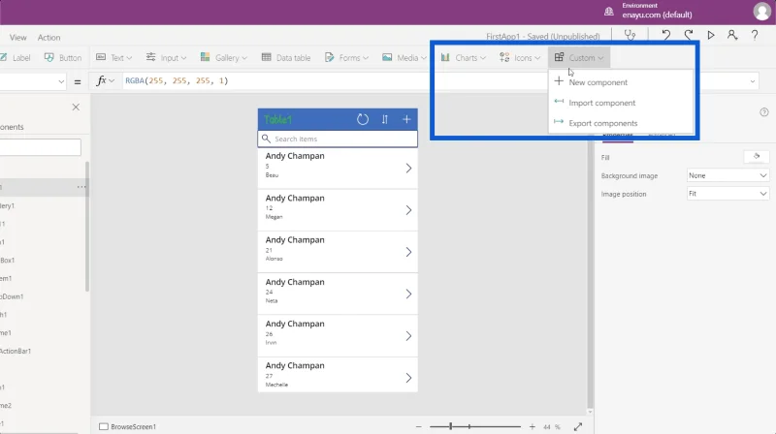The image size is (776, 434).
Task: Open the arrow on the Irvin row
Action: [408, 336]
